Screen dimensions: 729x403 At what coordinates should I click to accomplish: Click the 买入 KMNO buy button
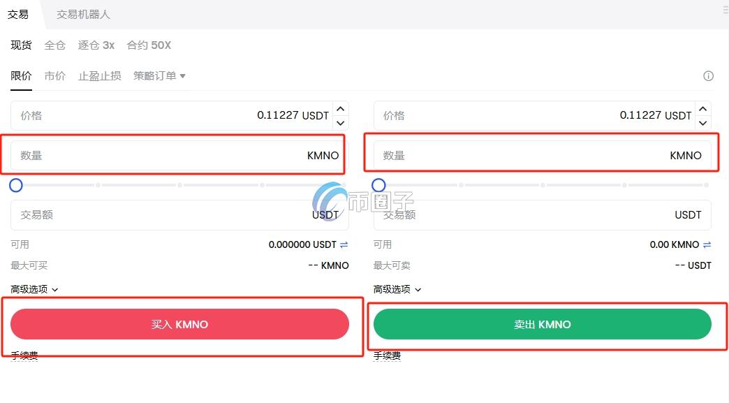click(x=180, y=324)
